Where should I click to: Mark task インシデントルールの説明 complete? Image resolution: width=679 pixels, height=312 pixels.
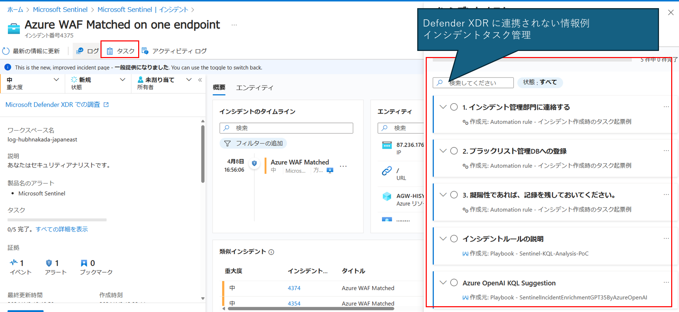click(x=454, y=239)
